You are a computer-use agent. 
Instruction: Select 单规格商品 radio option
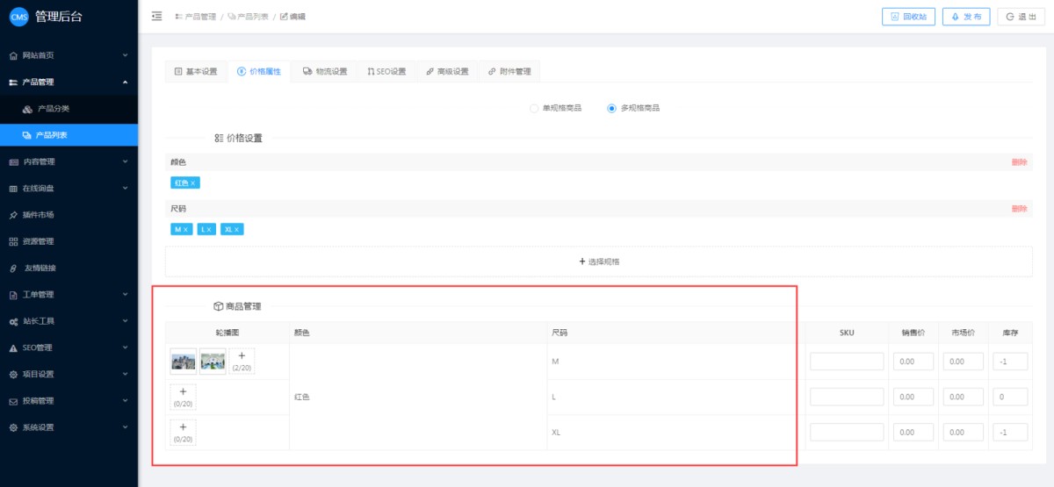534,108
